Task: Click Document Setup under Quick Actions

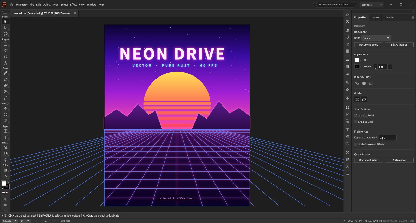Action: point(369,160)
